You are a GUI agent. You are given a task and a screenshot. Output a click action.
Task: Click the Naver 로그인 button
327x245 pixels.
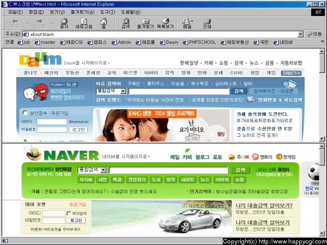76,220
